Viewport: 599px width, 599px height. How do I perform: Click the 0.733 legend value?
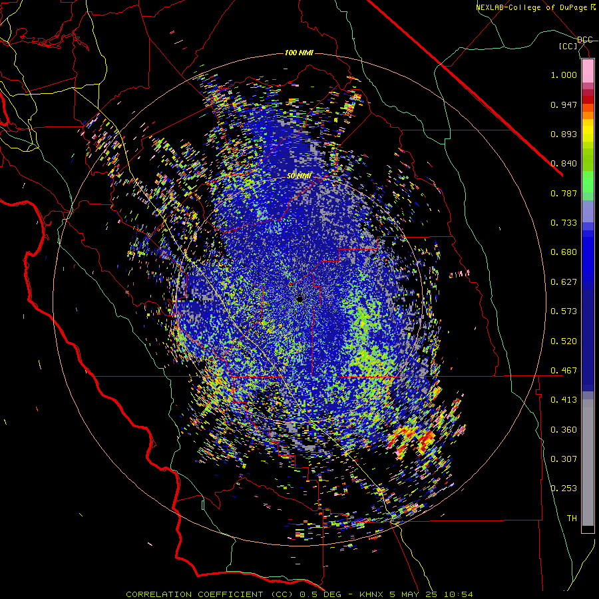point(564,223)
